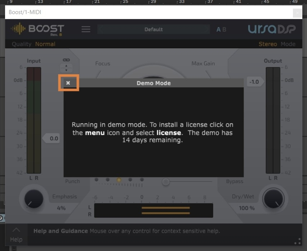The width and height of the screenshot is (307, 251).
Task: Click the Bypass slider handle
Action: click(166, 182)
